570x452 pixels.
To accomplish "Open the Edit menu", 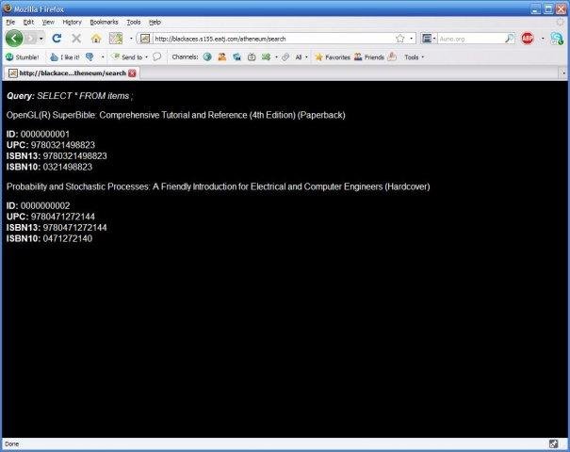I will pyautogui.click(x=28, y=23).
